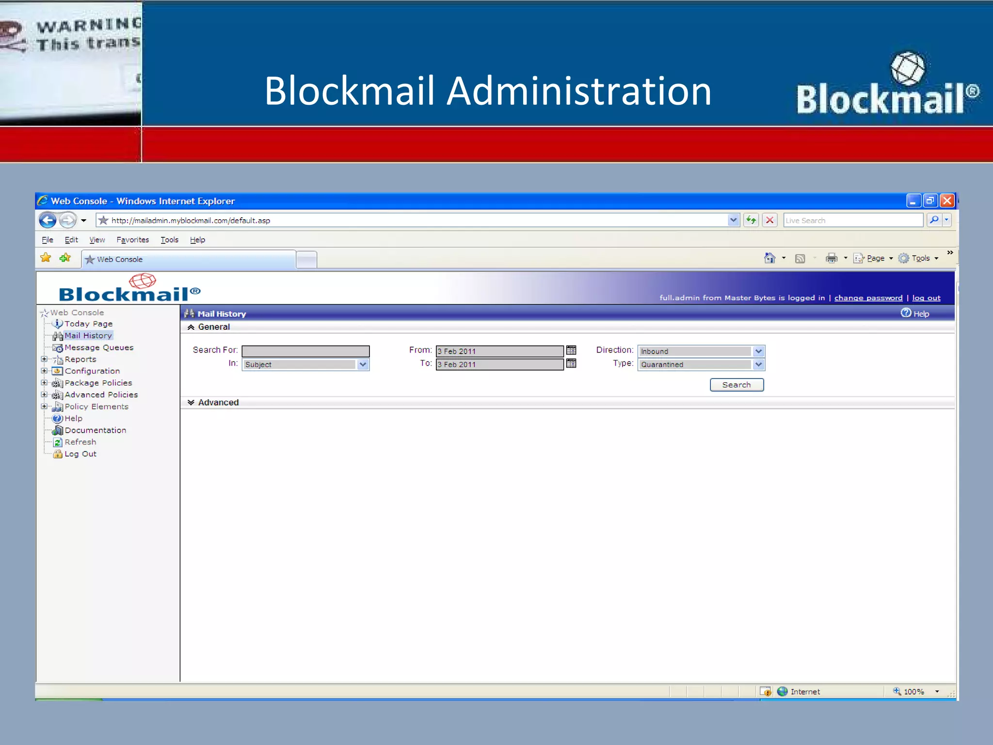Expand the Reports tree node plus box
Screen dimensions: 993x745
[x=44, y=359]
